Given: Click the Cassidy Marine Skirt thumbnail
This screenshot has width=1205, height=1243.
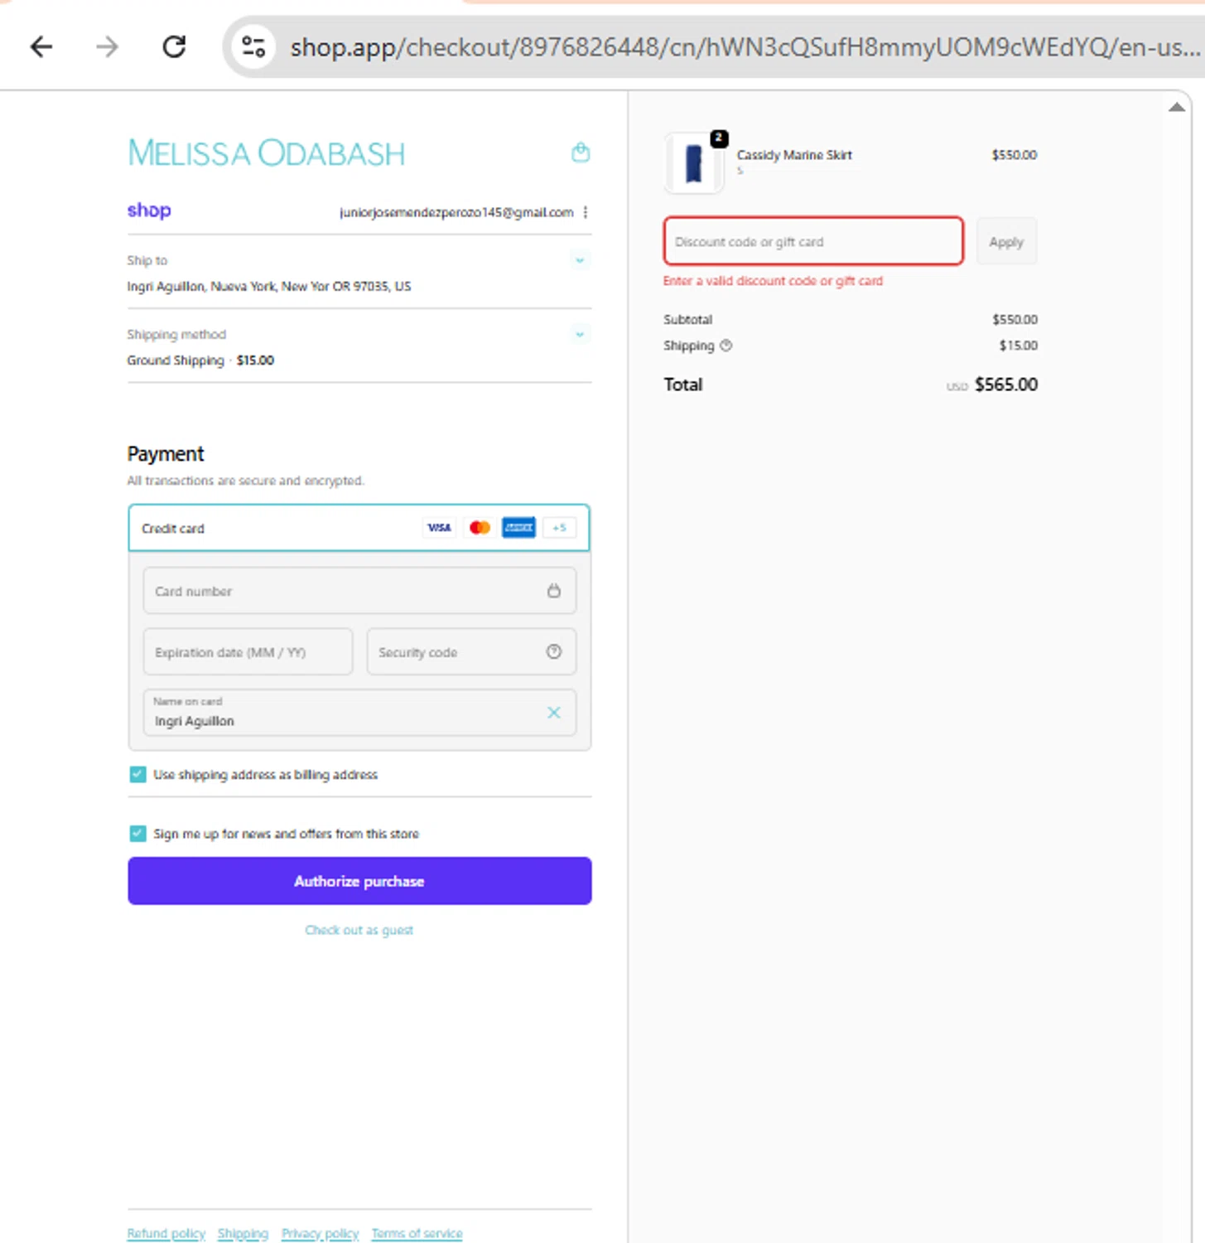Looking at the screenshot, I should point(694,163).
